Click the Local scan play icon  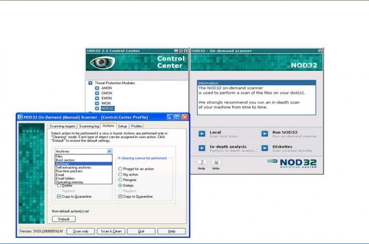202,134
